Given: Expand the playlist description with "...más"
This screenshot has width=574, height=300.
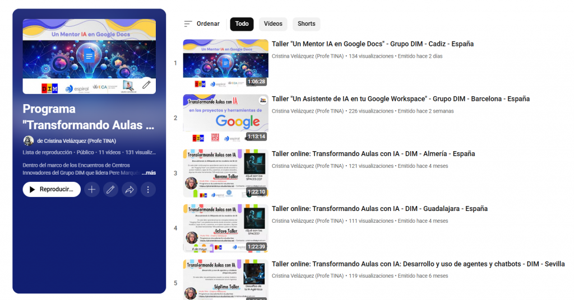Looking at the screenshot, I should [149, 173].
